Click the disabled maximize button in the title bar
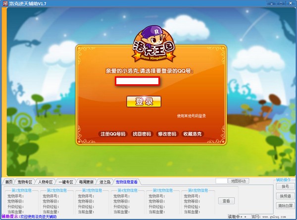The height and width of the screenshot is (220, 297). (x=281, y=3)
